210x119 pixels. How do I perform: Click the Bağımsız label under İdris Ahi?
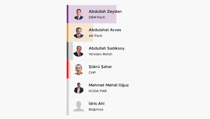(x=96, y=109)
